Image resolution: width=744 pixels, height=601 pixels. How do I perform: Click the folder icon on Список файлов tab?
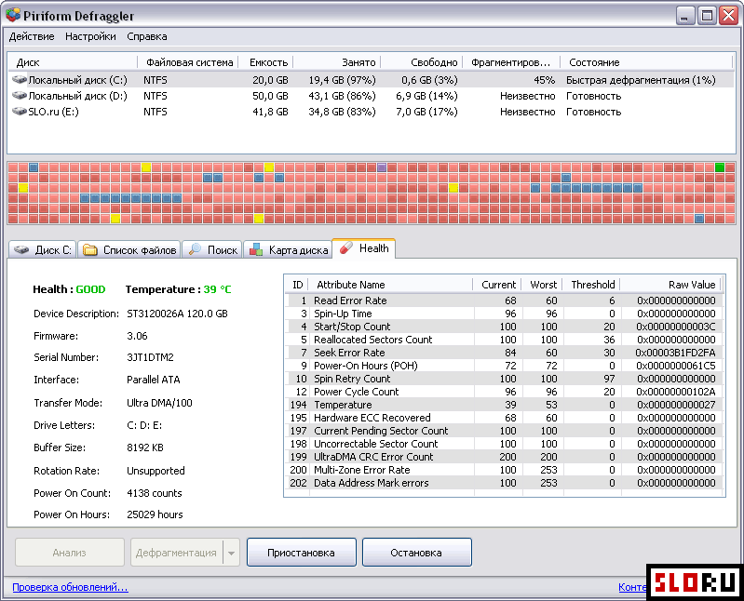[x=90, y=249]
